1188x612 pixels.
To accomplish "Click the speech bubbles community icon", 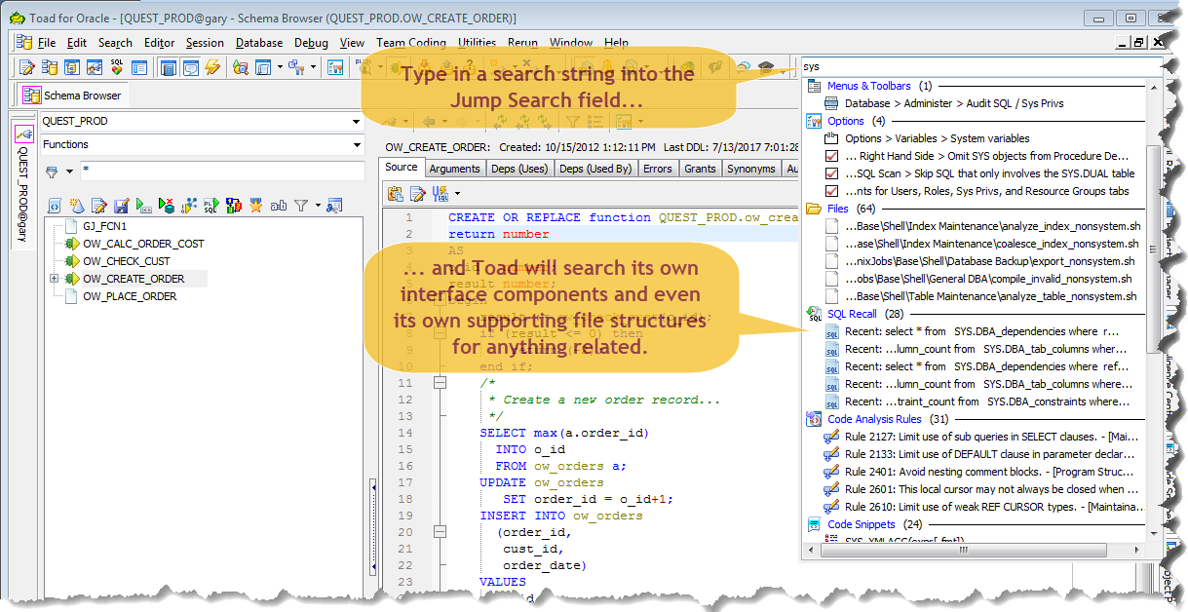I will click(743, 67).
